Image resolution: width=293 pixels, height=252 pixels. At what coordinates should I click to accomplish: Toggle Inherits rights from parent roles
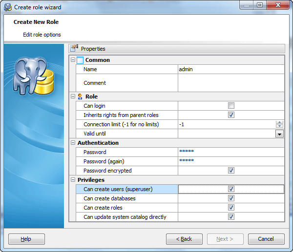tap(231, 115)
